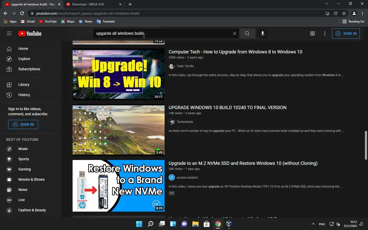This screenshot has height=230, width=368.
Task: Visit Tutor Terrific channel
Action: (185, 66)
